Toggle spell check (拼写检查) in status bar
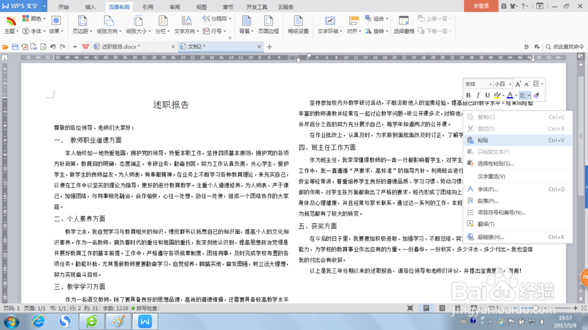The width and height of the screenshot is (588, 330). 145,308
